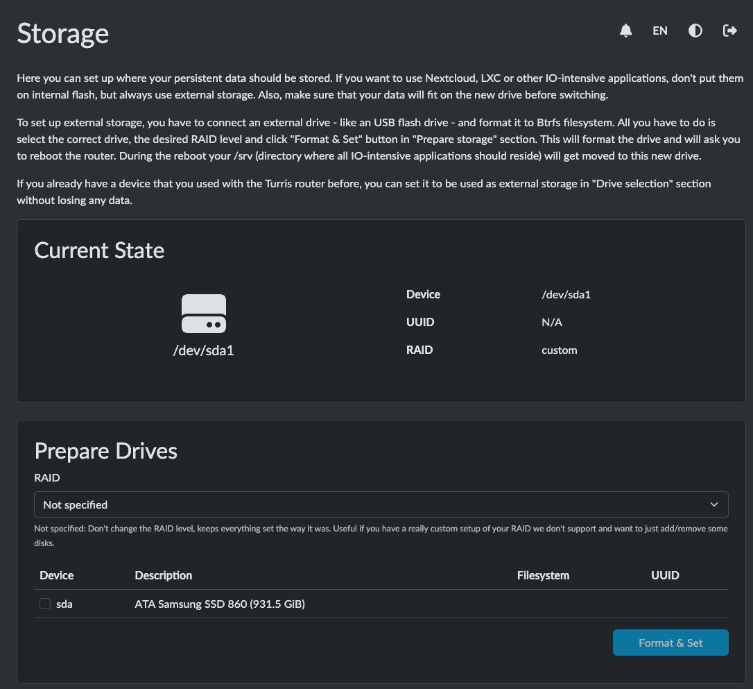Click the UUID label in Current State

(x=420, y=322)
